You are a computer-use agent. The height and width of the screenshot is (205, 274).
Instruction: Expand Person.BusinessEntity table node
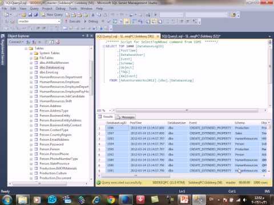click(31, 116)
